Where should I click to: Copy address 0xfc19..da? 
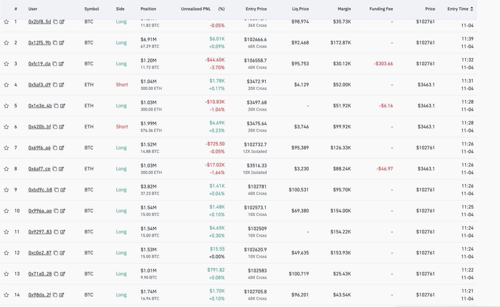(x=55, y=64)
